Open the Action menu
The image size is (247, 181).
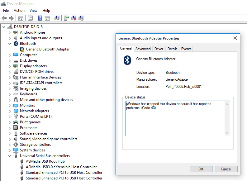click(19, 11)
